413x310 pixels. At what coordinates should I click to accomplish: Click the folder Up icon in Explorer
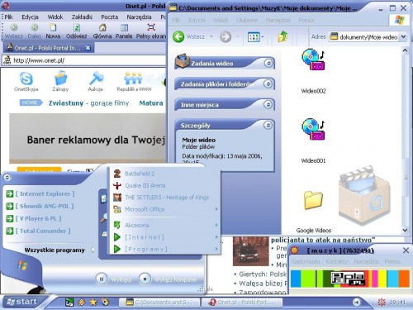coord(282,36)
